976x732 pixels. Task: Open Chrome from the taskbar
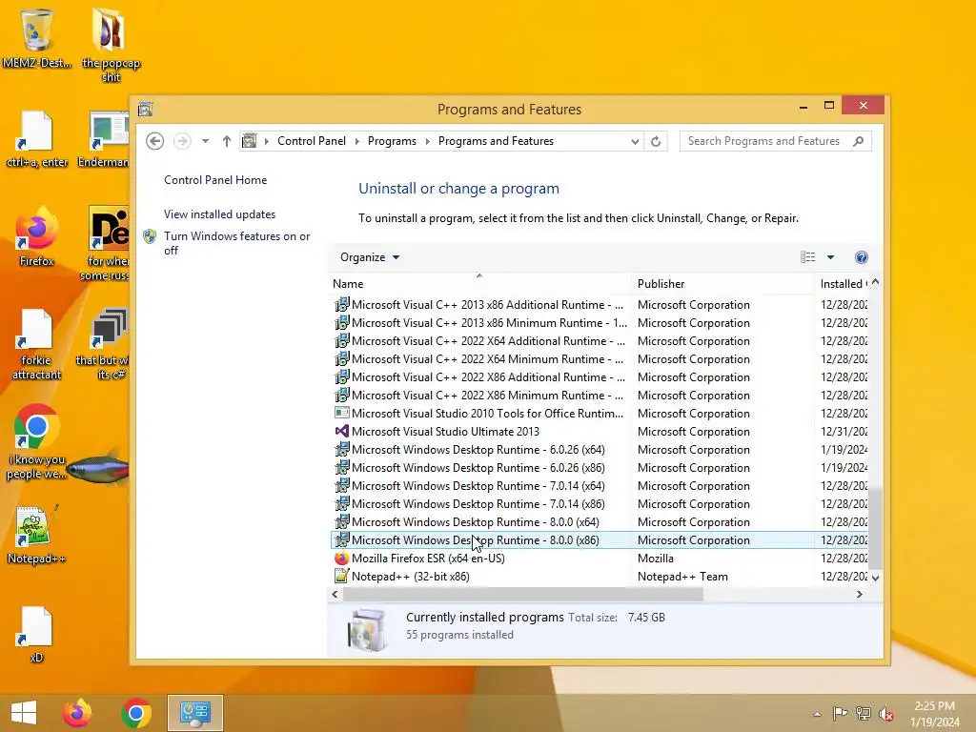136,713
